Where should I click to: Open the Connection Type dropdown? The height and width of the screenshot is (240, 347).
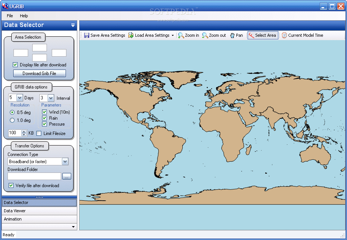(65, 162)
